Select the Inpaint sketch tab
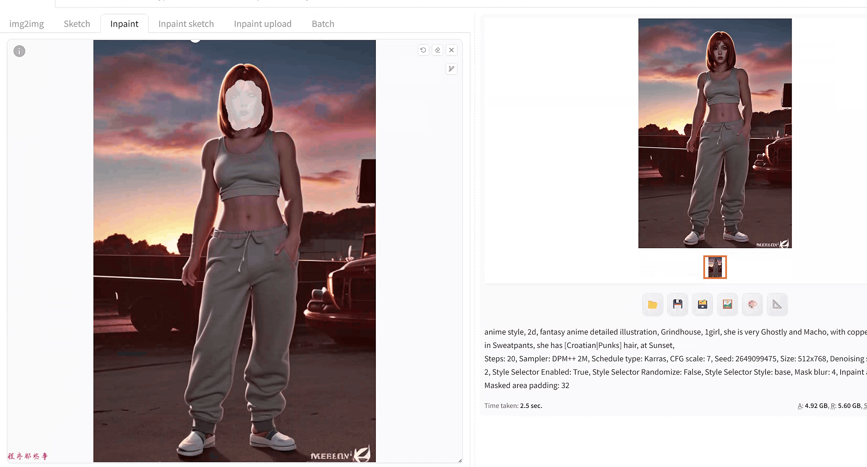This screenshot has height=467, width=867. tap(186, 24)
